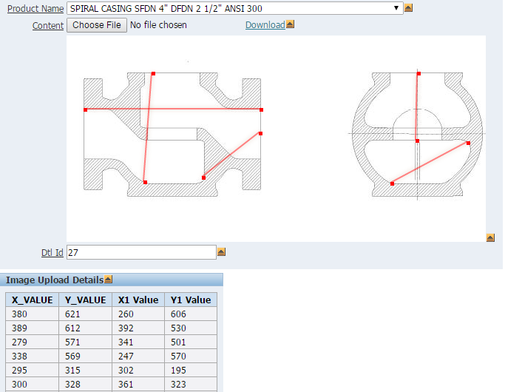Click the Dtl Id label link

[52, 252]
